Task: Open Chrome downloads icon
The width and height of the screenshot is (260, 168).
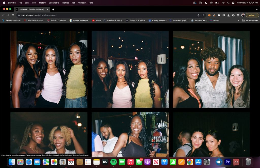Action: 229,15
